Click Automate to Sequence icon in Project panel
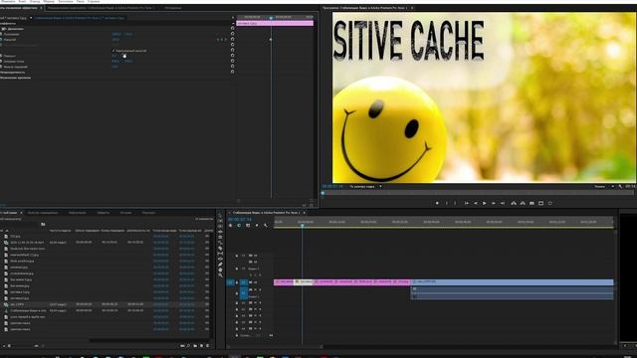Screen dimensions: 637x358 [x=182, y=346]
